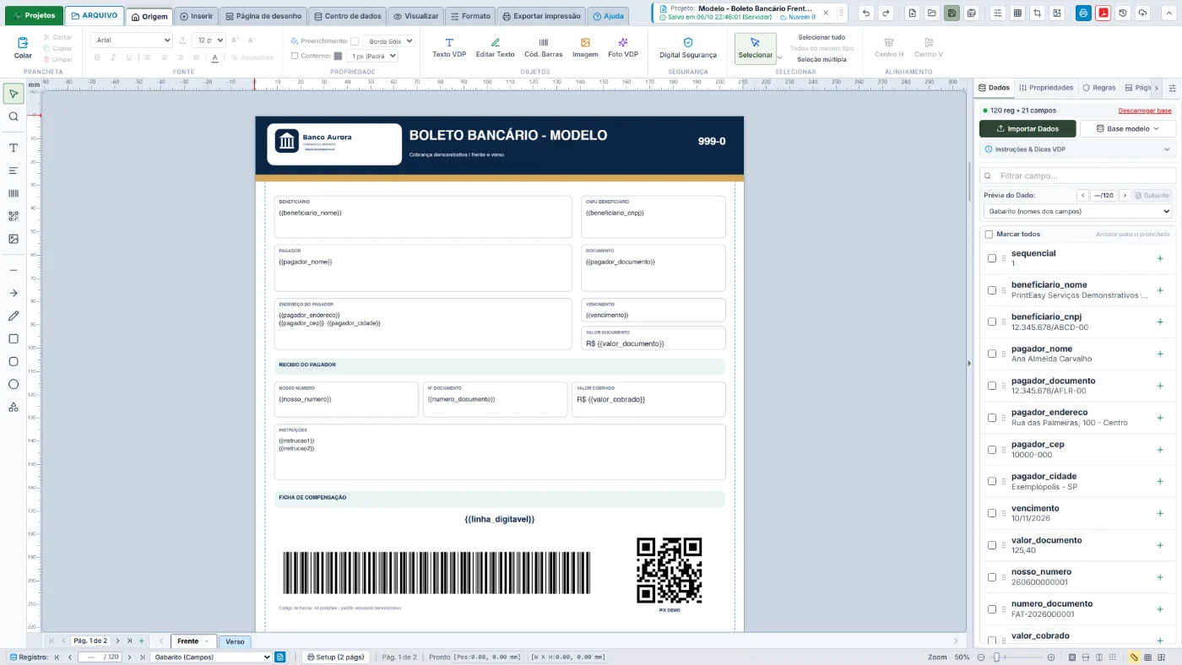Screen dimensions: 1182x665
Task: Open the font size dropdown
Action: [209, 41]
